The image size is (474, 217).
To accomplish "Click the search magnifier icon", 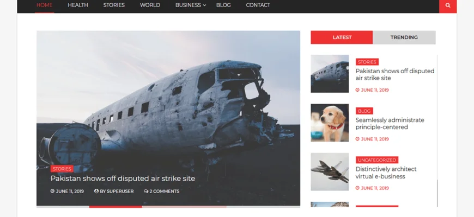I will click(x=448, y=5).
